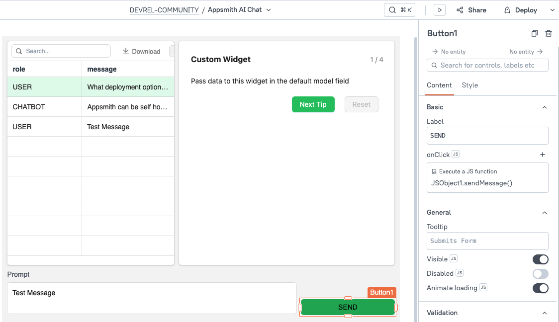Collapse the General section
Screen dimensions: 559x322
click(x=544, y=212)
